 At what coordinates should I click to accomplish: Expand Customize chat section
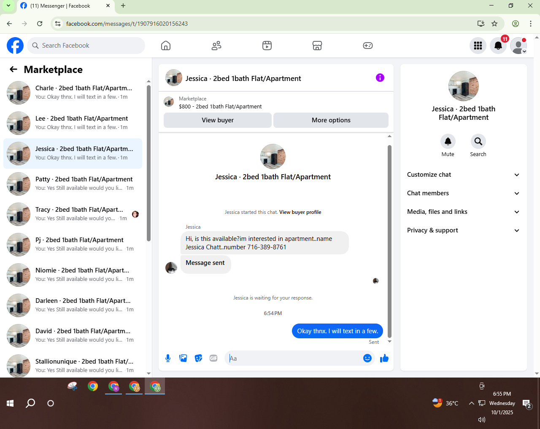coord(464,175)
